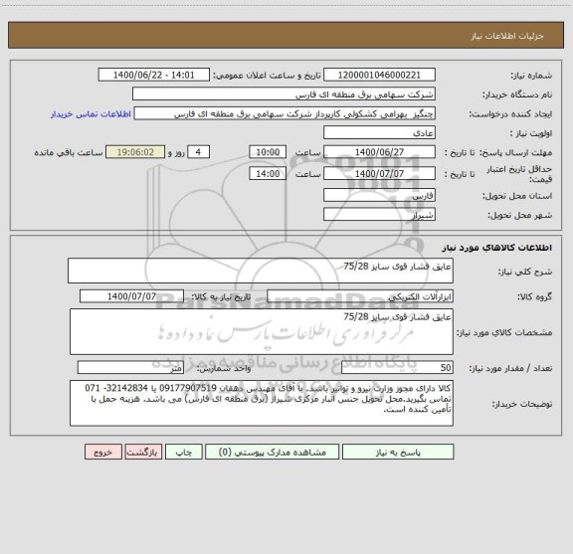Click unit of measure field متر
This screenshot has height=554, width=573.
130,368
